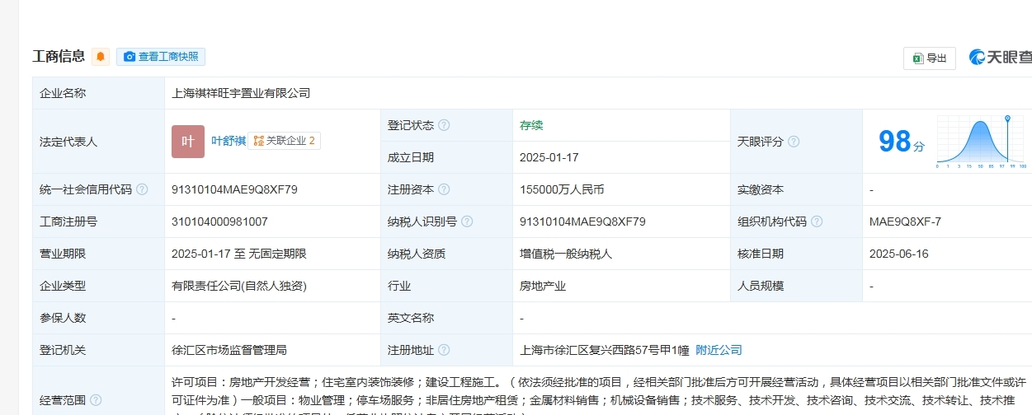This screenshot has height=415, width=1032.
Task: Click help icon beside 纳税人识别号
Action: tap(467, 221)
